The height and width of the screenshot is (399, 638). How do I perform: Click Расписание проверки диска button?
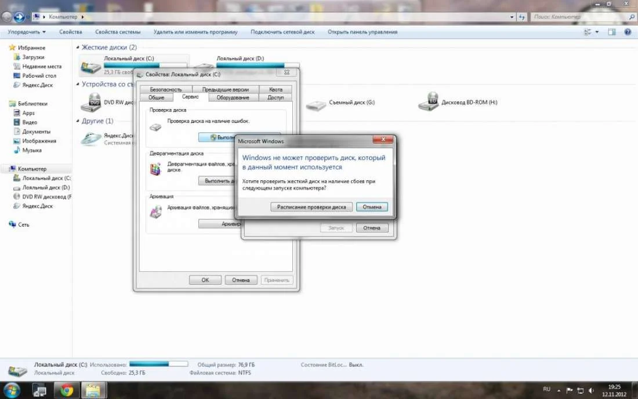click(x=311, y=207)
